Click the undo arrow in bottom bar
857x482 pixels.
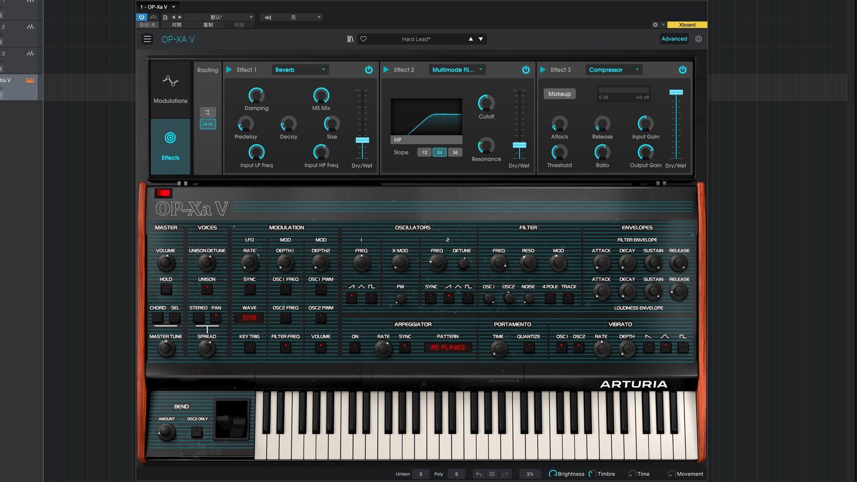[478, 474]
